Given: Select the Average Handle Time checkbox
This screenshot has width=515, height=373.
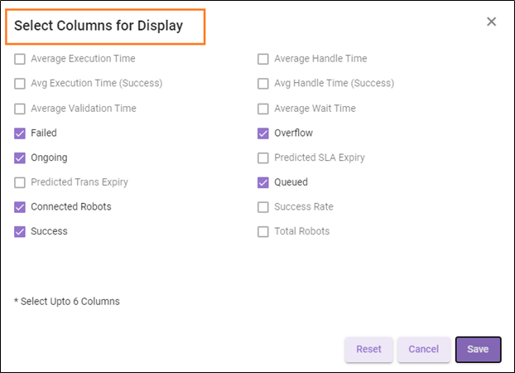Looking at the screenshot, I should click(x=263, y=59).
